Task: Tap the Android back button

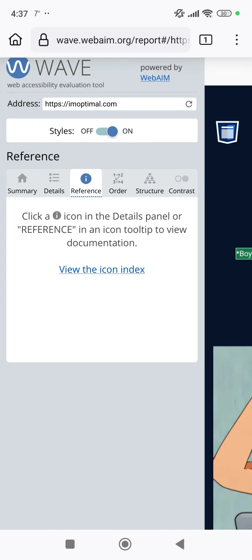Action: 180,544
